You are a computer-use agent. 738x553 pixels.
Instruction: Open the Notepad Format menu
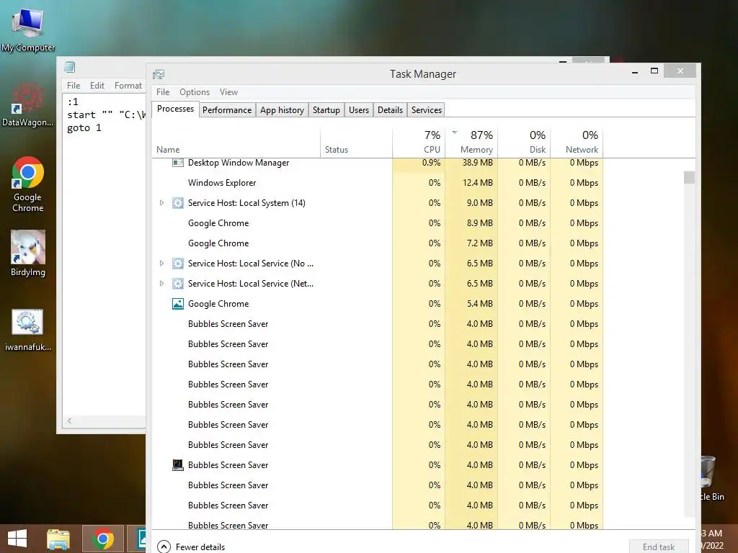click(128, 86)
